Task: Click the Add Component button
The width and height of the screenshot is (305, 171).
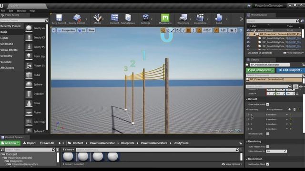Action: pos(260,70)
